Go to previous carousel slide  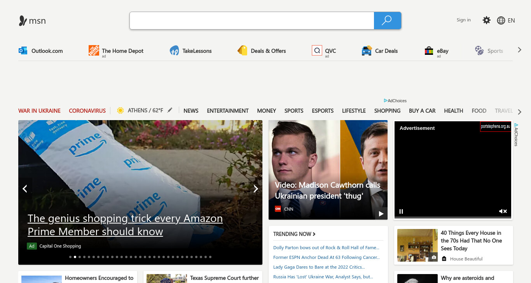click(25, 189)
